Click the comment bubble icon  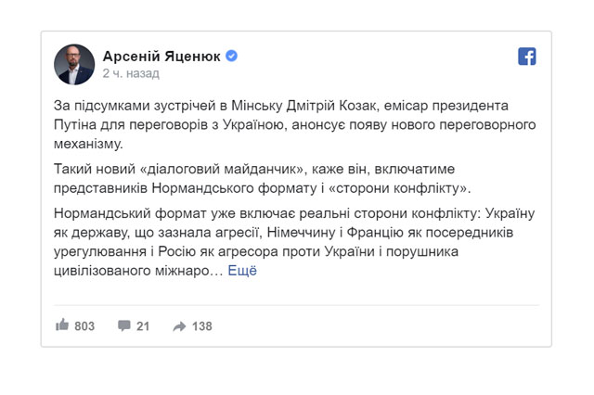pos(123,325)
